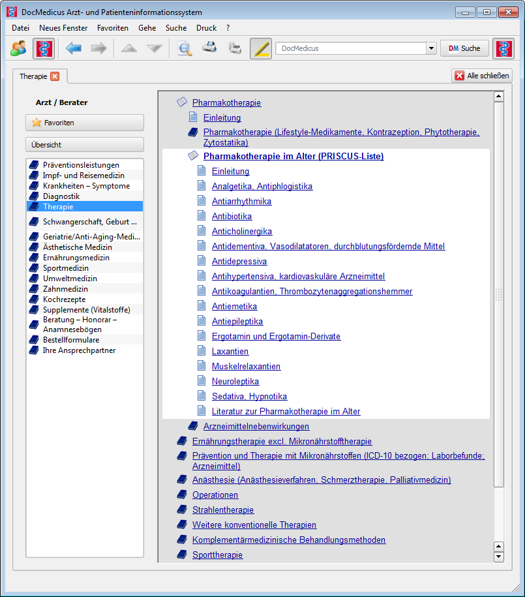525x597 pixels.
Task: Go forward with the grey right arrow
Action: pos(99,48)
